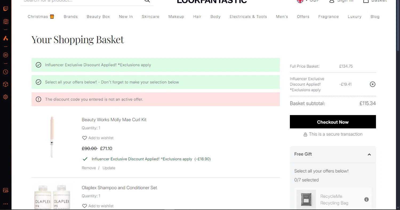The image size is (400, 210).
Task: Open the Beauty Works Molly Mae Curl Kit title
Action: (x=114, y=120)
